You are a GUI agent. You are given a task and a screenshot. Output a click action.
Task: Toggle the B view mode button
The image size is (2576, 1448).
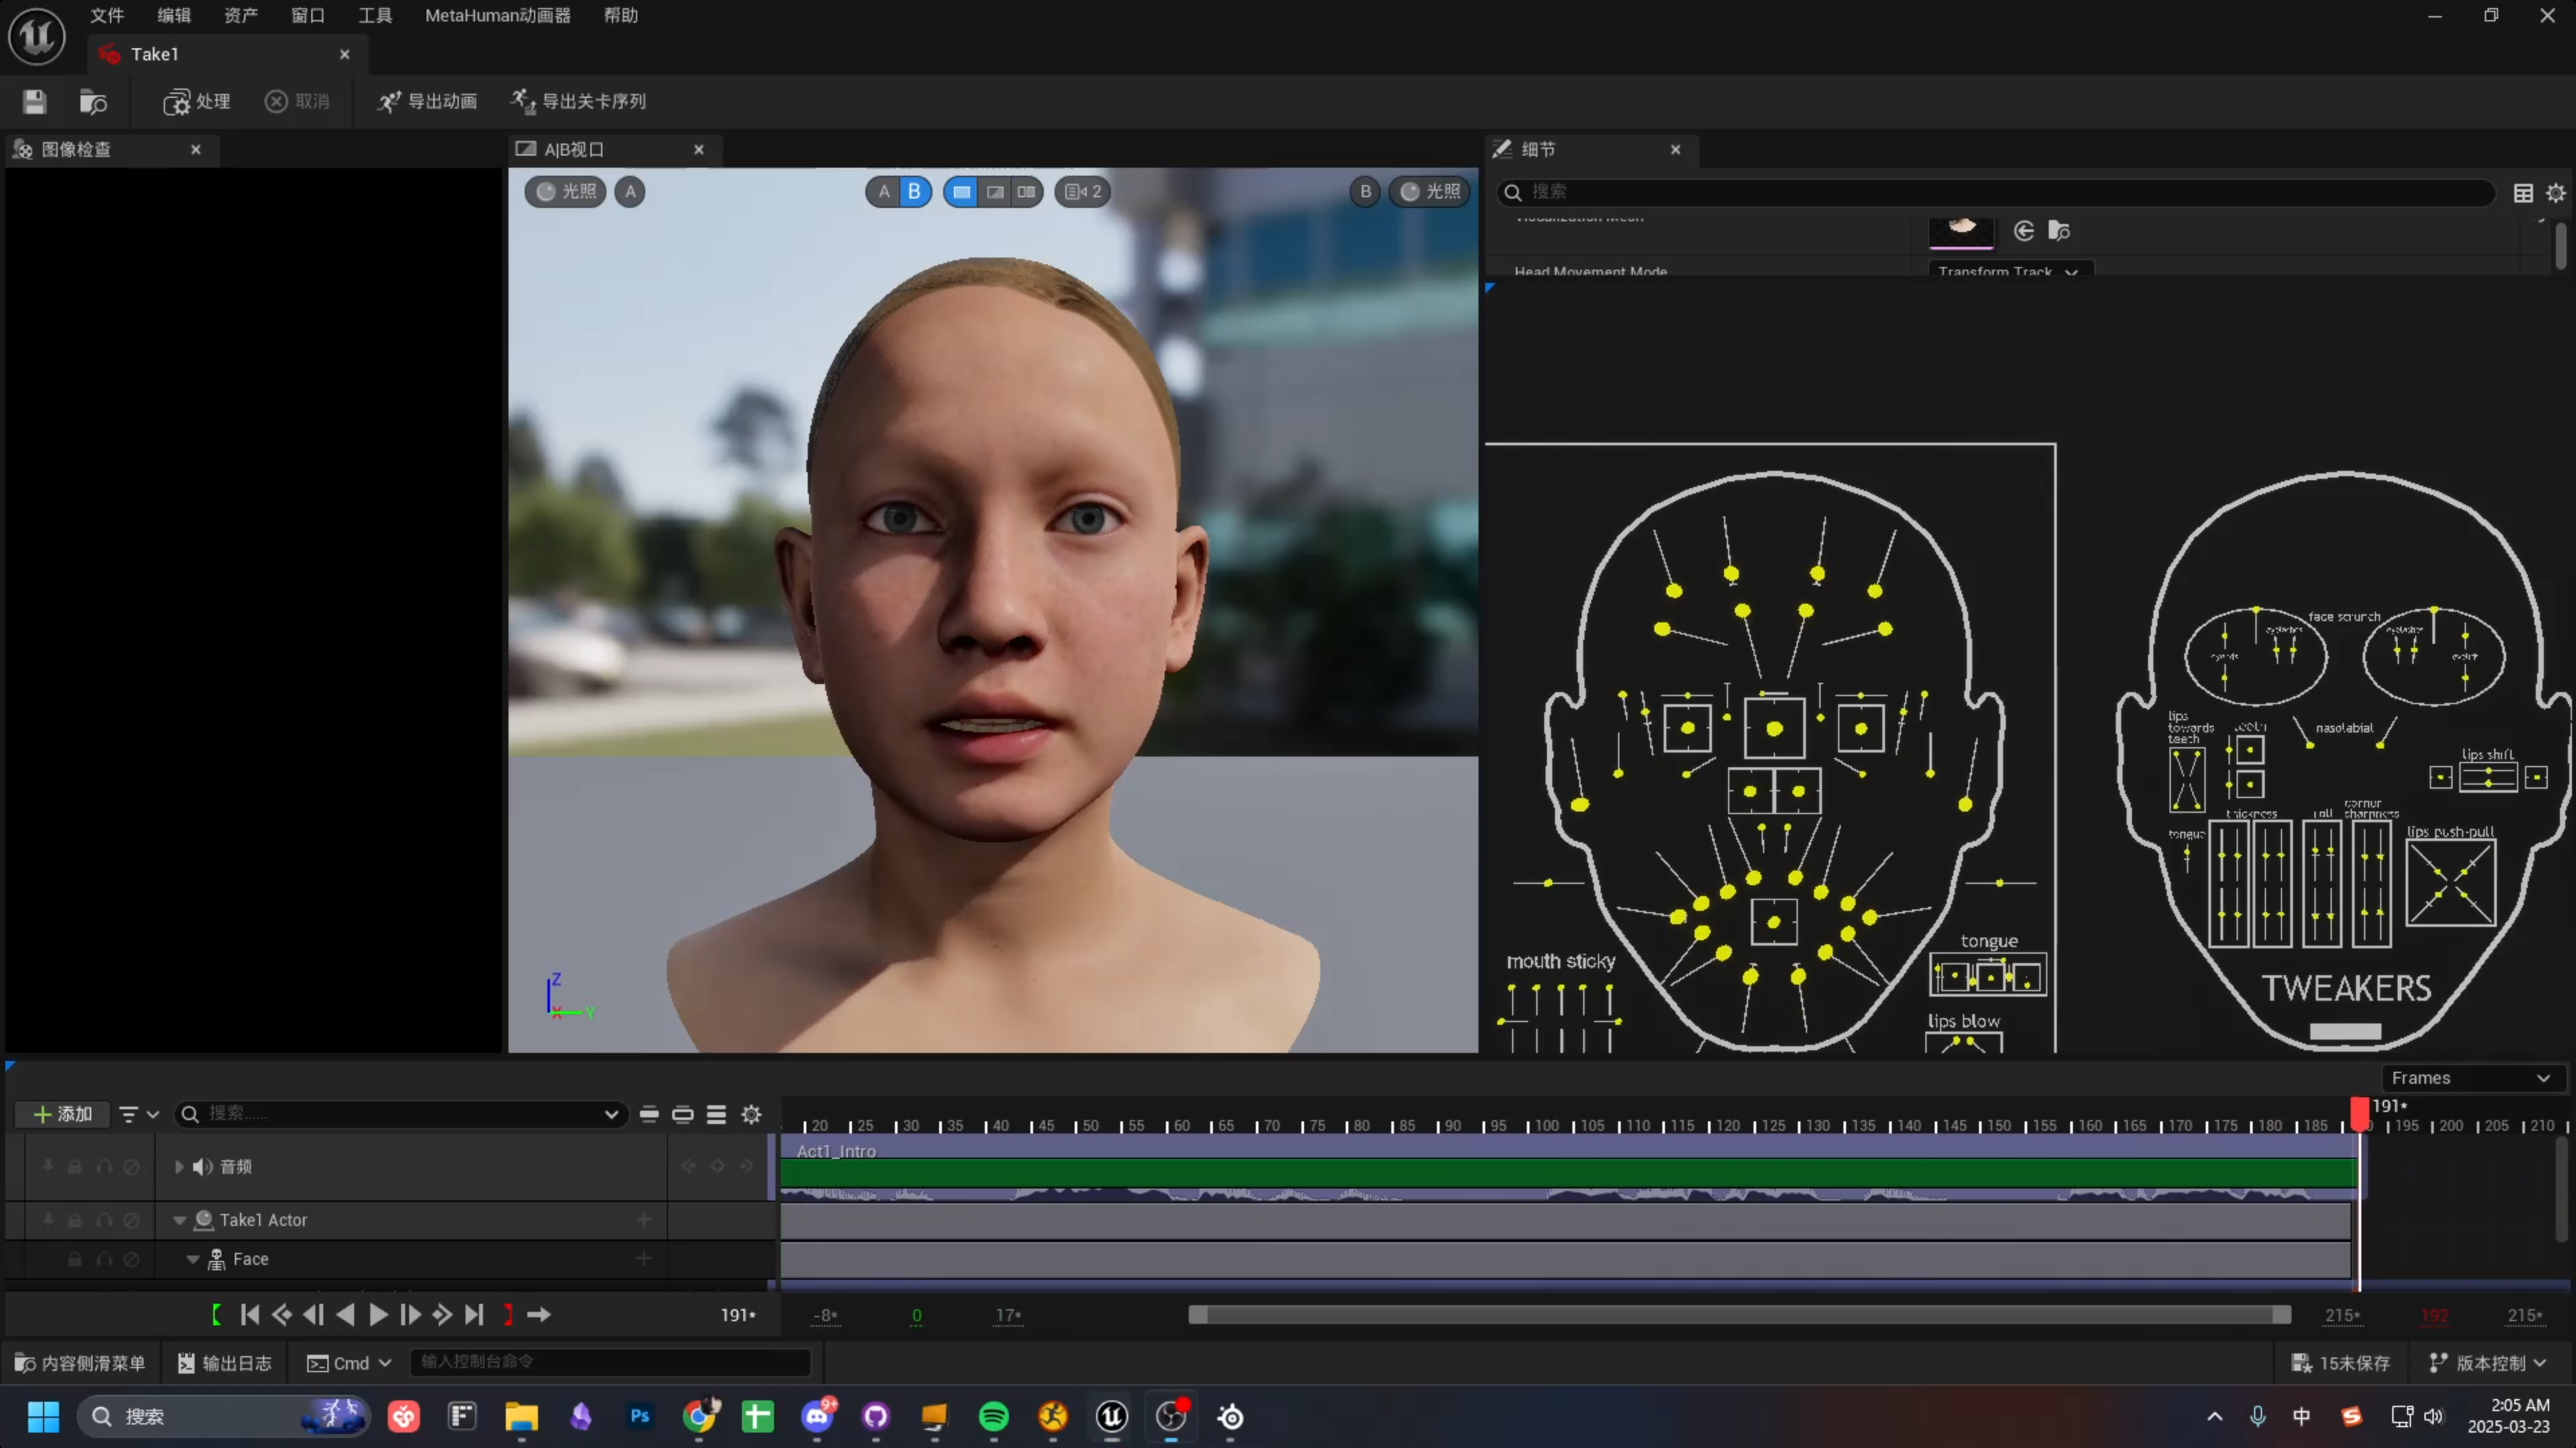[x=914, y=191]
